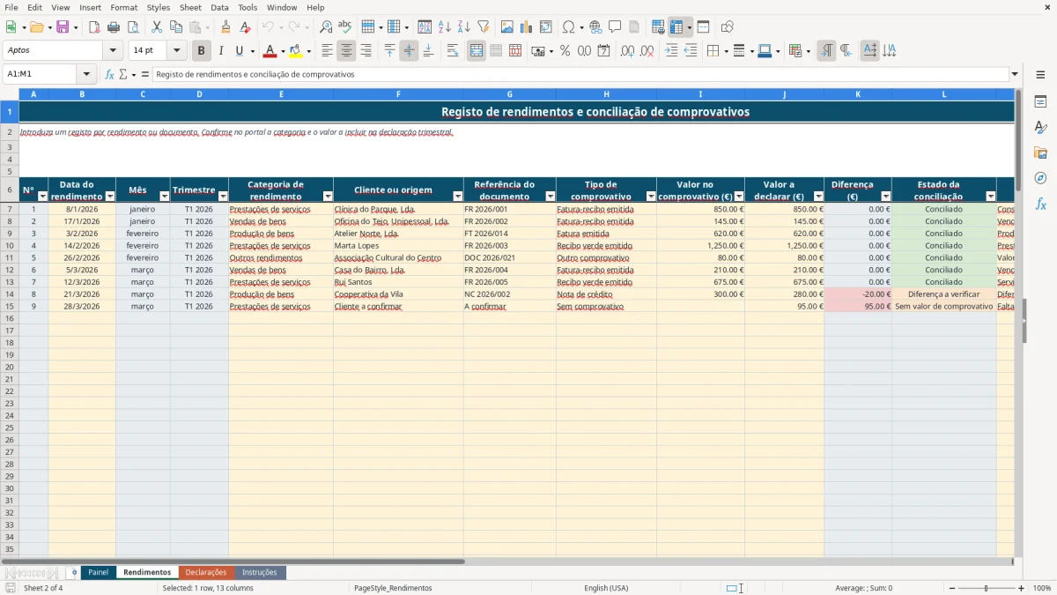Viewport: 1057px width, 595px height.
Task: Open Find and Replace
Action: pos(326,27)
